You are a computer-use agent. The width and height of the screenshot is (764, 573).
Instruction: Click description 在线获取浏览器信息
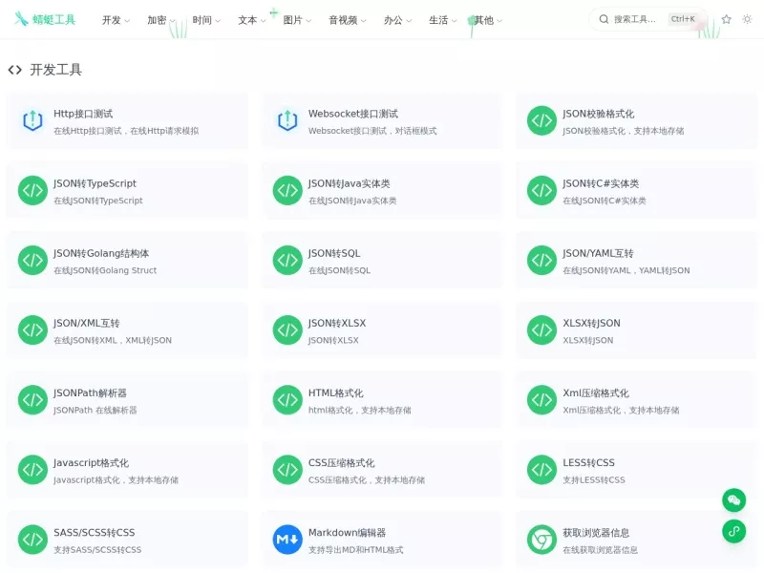(x=601, y=550)
